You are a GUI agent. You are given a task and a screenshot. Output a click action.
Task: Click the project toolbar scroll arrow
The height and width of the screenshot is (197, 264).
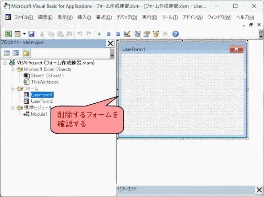pos(112,54)
